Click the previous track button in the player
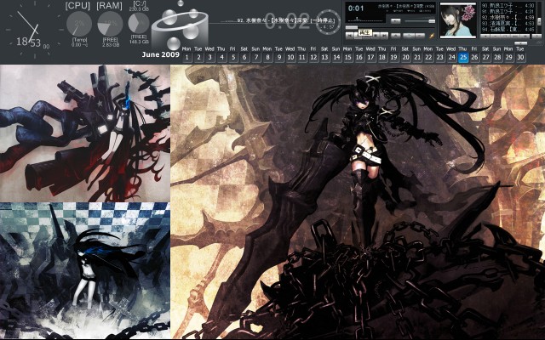 click(350, 36)
